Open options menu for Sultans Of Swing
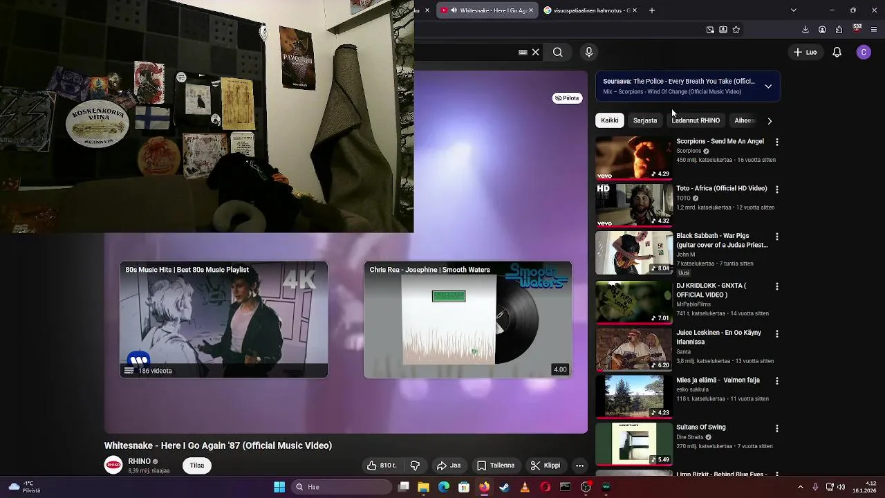885x498 pixels. 776,428
